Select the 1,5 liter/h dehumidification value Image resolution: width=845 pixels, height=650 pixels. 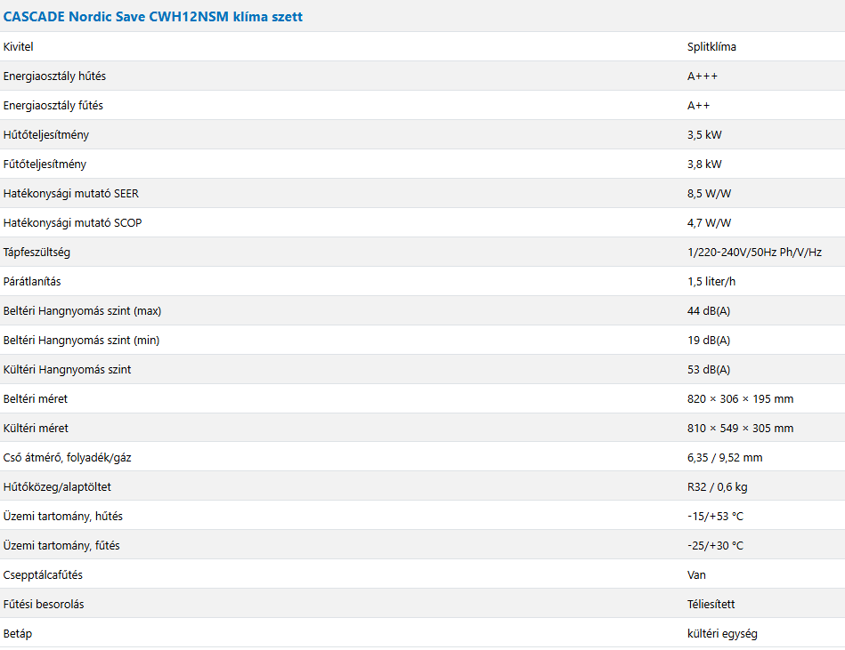(711, 281)
